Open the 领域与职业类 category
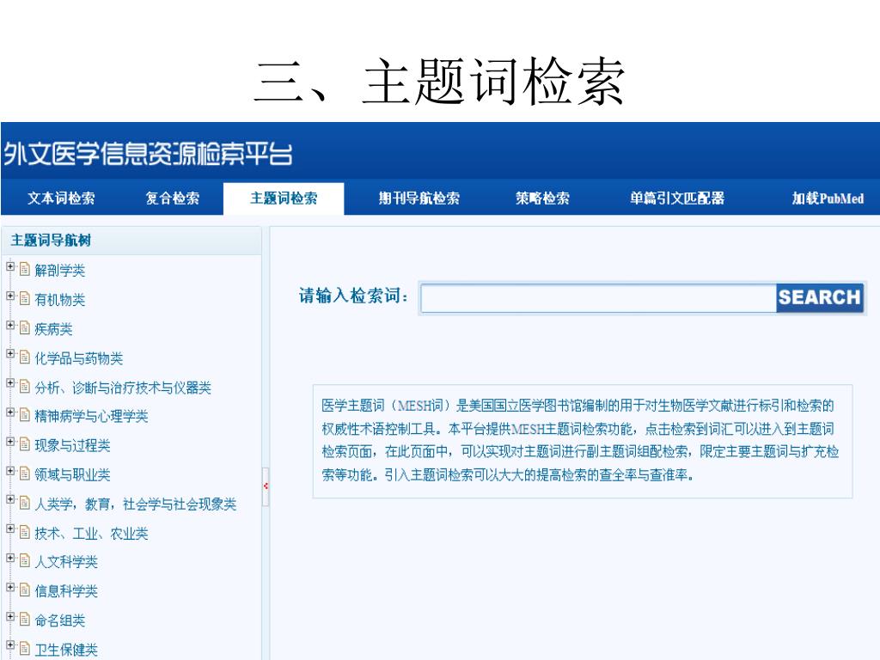Viewport: 880px width, 660px height. pos(72,474)
